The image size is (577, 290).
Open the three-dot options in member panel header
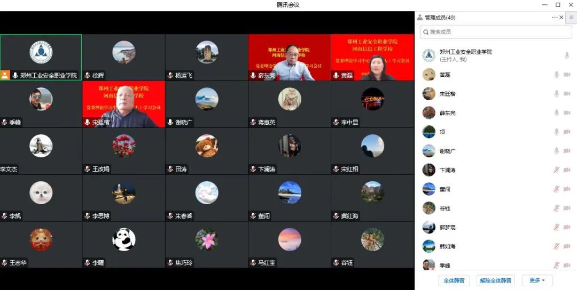click(x=555, y=18)
